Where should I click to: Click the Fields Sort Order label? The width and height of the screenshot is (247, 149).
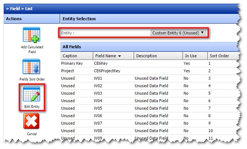tap(32, 79)
